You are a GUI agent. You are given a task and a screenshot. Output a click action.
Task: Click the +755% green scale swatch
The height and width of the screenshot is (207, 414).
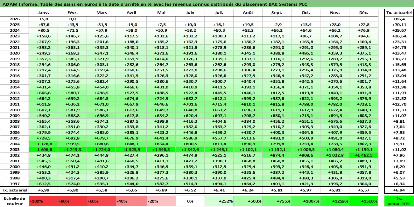(277, 201)
